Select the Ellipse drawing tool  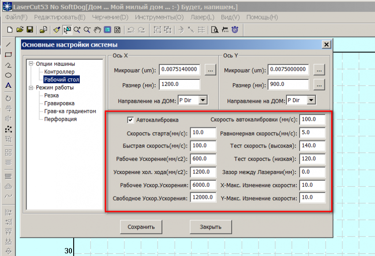[8, 75]
